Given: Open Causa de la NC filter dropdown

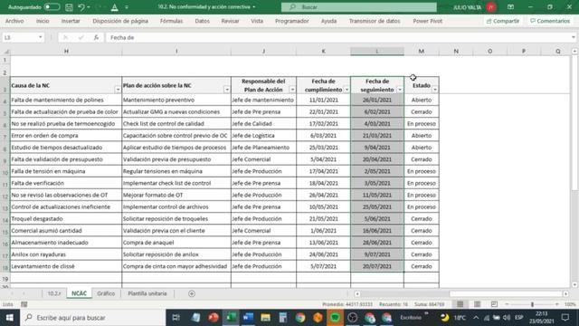Looking at the screenshot, I should pos(118,90).
